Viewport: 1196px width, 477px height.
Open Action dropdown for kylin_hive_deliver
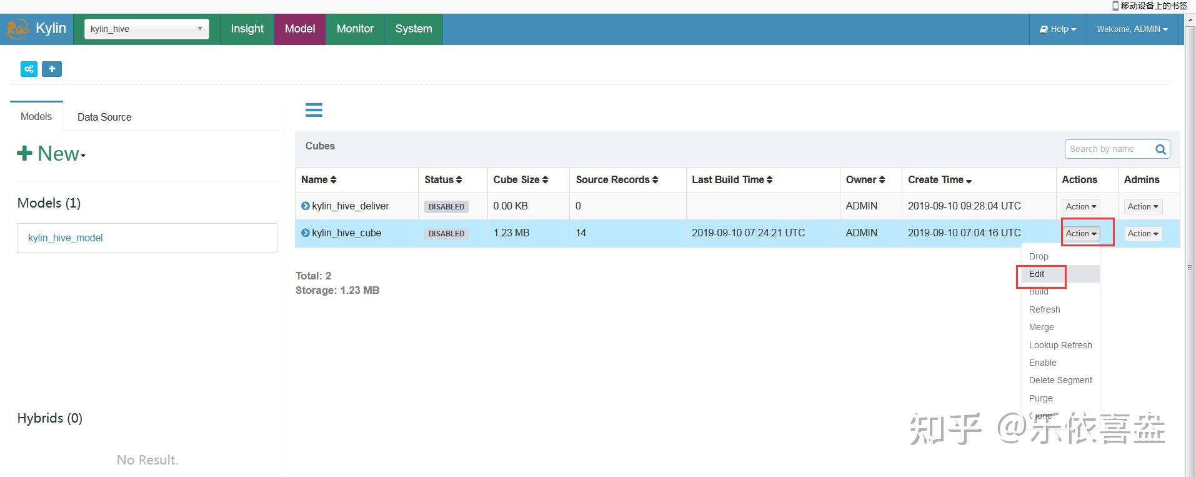[1081, 206]
